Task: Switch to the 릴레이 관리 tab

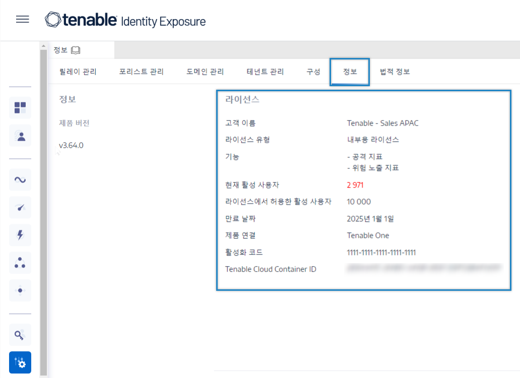Action: (78, 72)
